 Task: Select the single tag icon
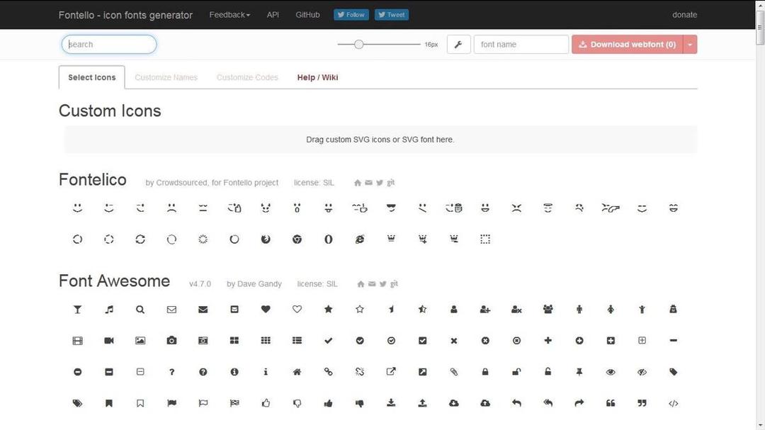[674, 372]
